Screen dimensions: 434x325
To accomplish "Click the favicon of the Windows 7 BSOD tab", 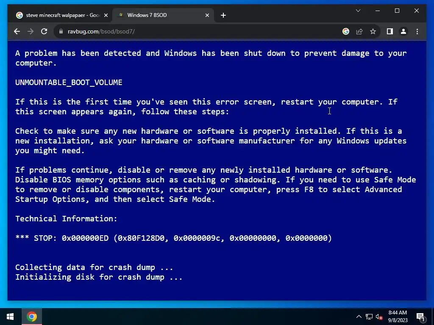I will [120, 15].
